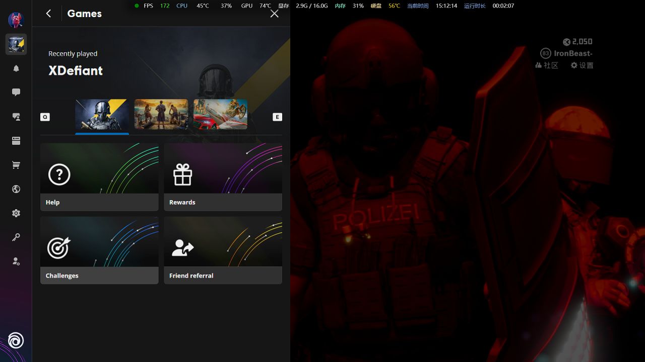Viewport: 645px width, 362px height.
Task: Click the person-arrow referral icon
Action: point(182,248)
